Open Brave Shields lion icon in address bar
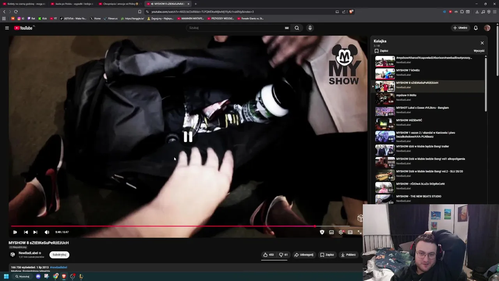The height and width of the screenshot is (281, 499). 351,12
